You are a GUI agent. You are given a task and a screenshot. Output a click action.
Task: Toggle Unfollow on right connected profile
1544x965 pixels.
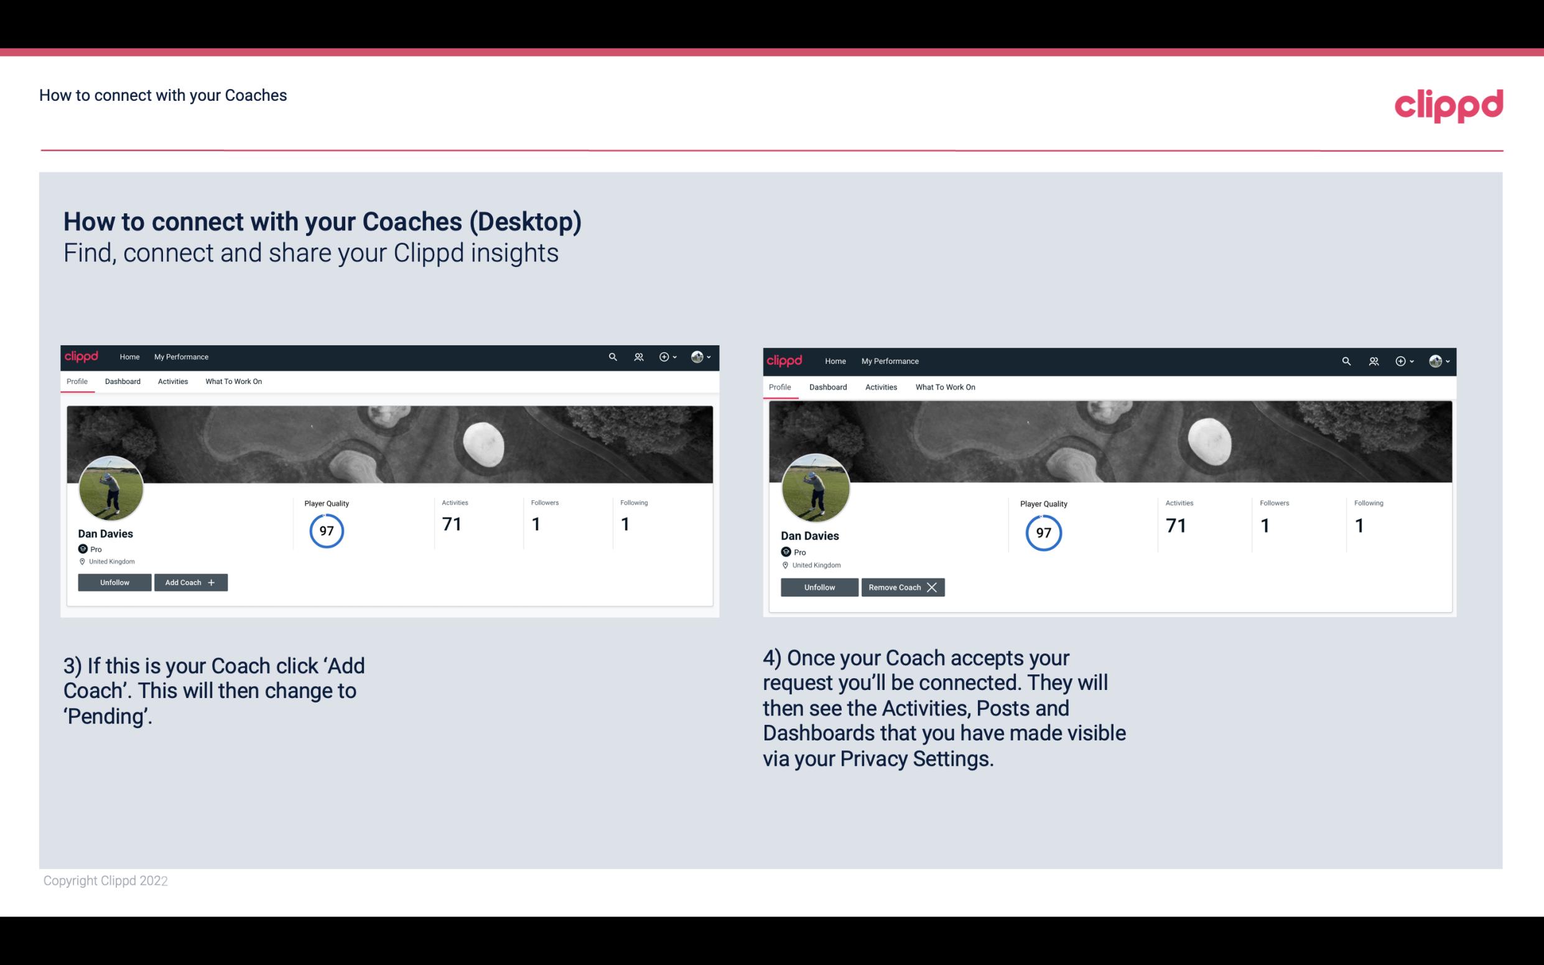[x=818, y=587]
